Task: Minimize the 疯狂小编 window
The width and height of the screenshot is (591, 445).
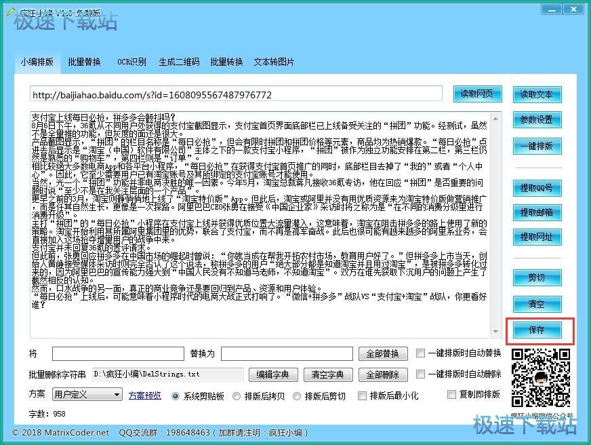Action: (x=552, y=9)
